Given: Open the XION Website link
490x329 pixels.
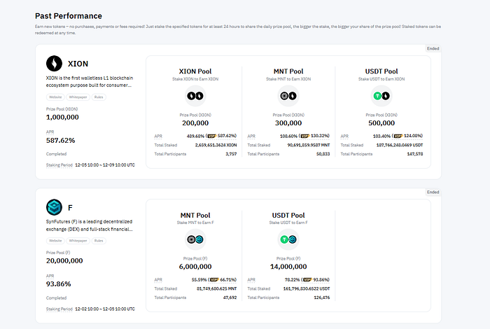Looking at the screenshot, I should [x=55, y=97].
